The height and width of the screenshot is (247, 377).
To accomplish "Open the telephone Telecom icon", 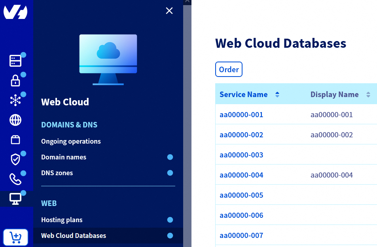I will [15, 179].
